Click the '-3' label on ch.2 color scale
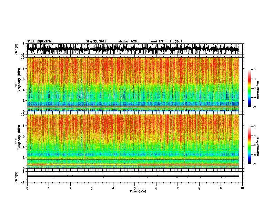This screenshot has height=211, width=273. (254, 127)
